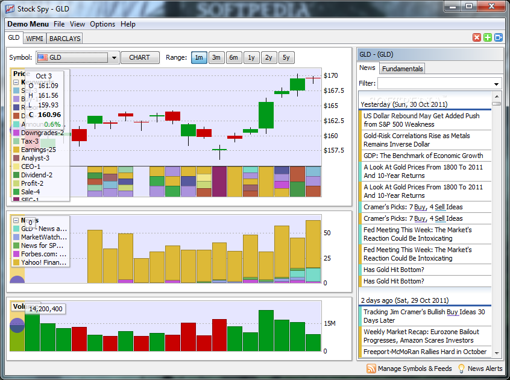510x380 pixels.
Task: Open 'Gold-Risk Correlations Rise as Metals' article
Action: tap(425, 140)
